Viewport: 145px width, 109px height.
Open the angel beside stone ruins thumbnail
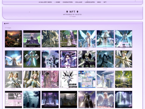105,79
